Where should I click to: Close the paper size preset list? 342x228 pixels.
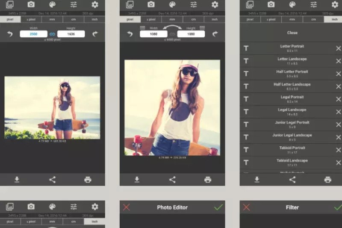click(x=292, y=33)
